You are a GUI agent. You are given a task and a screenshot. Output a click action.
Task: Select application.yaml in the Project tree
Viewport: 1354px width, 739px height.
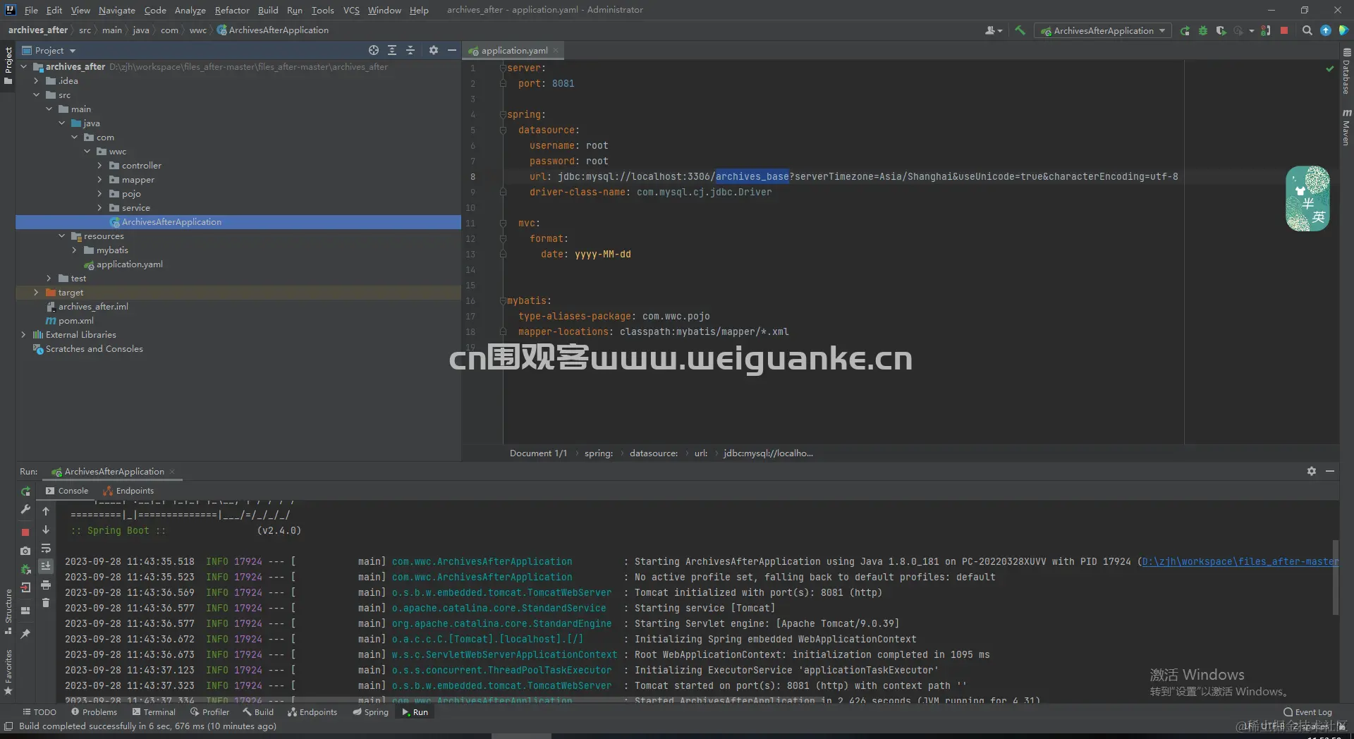129,264
